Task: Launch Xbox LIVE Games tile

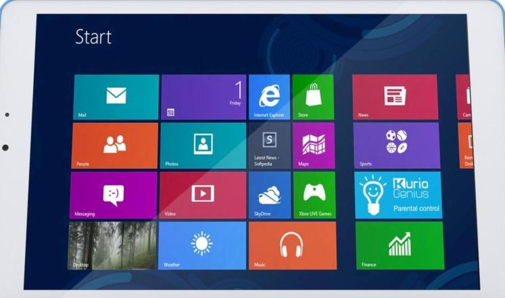Action: [x=314, y=195]
